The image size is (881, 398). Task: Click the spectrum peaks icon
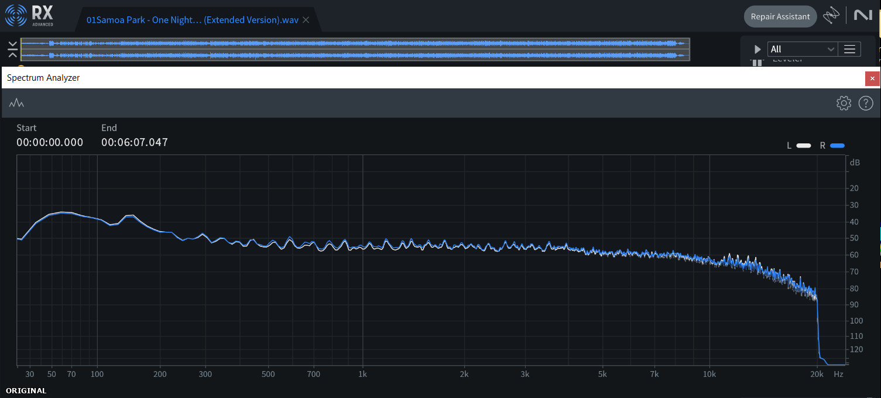(x=16, y=104)
